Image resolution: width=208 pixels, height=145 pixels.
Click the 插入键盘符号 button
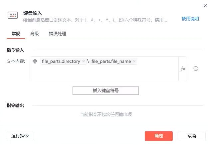(105, 90)
